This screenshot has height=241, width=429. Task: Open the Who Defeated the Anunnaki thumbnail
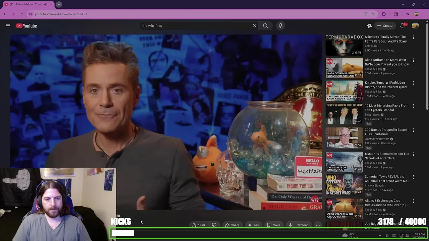coord(344,185)
